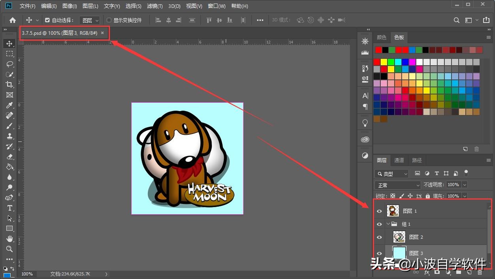Screen dimensions: 495x279
Task: Open the search magnifier in top right
Action: (x=457, y=20)
